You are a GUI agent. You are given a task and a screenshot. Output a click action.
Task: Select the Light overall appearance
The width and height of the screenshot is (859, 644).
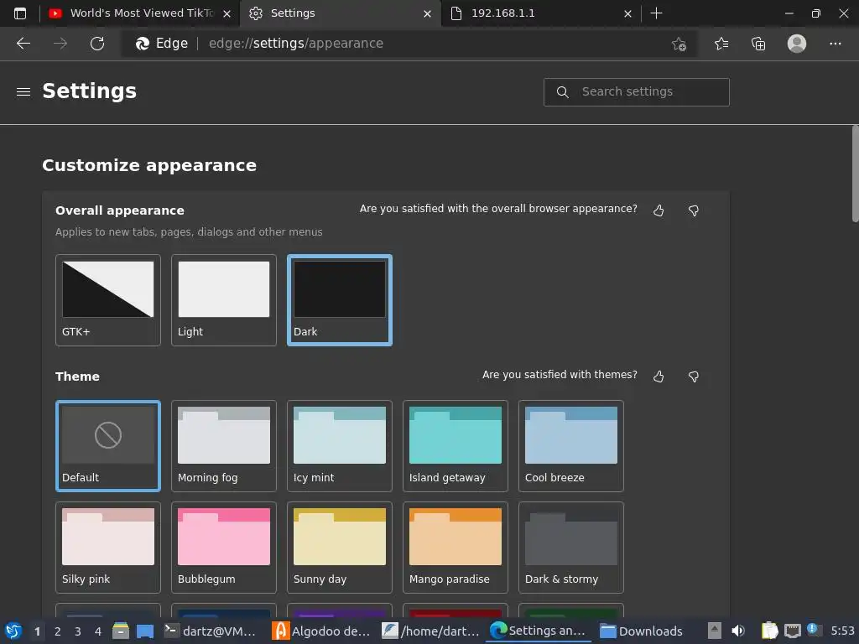[x=223, y=300]
